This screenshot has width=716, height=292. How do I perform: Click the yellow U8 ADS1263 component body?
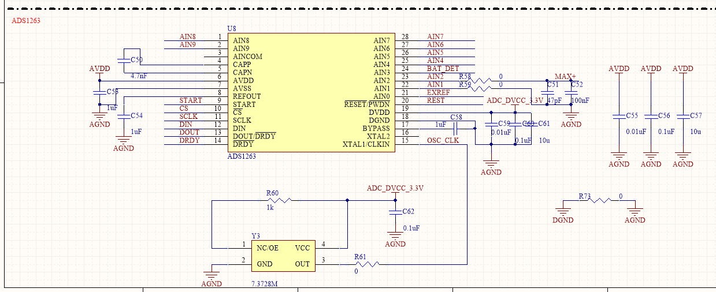(x=311, y=92)
